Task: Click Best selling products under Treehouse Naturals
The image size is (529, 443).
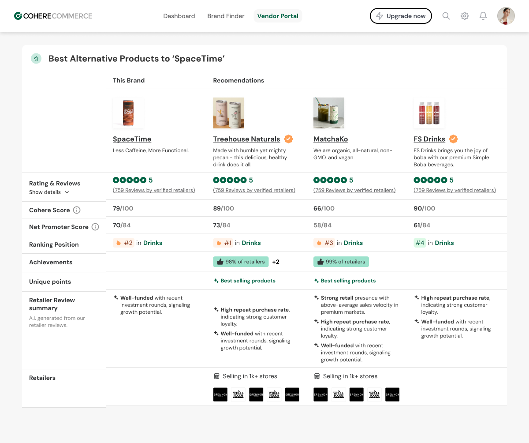Action: [x=245, y=281]
